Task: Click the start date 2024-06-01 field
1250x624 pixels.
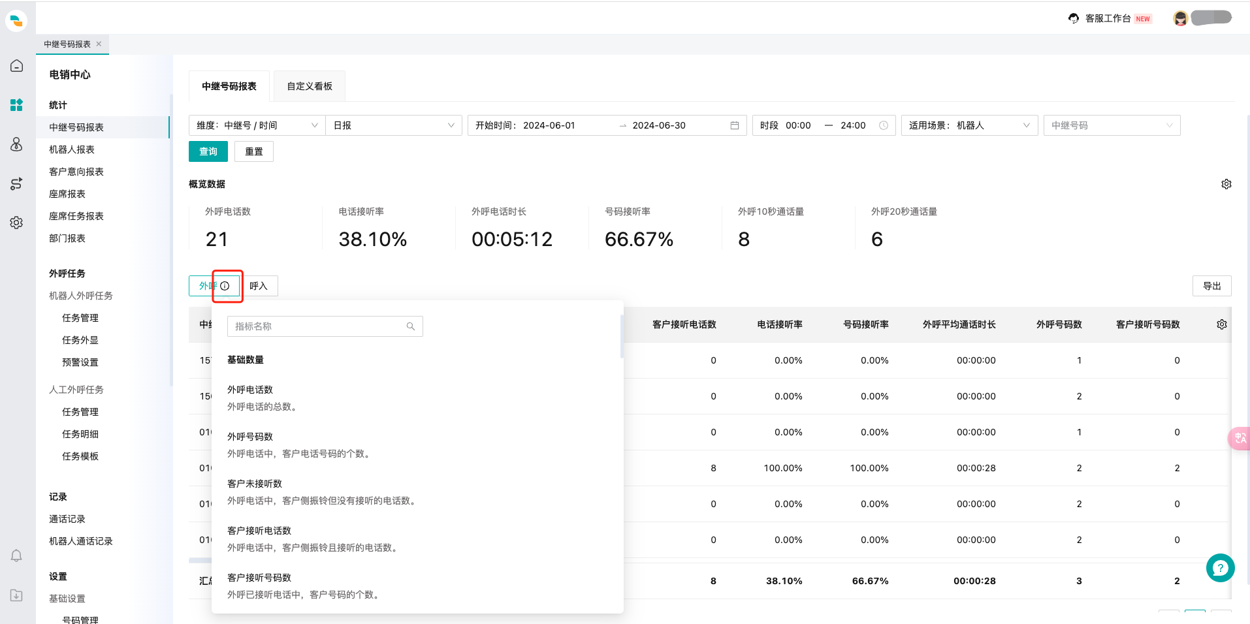Action: tap(549, 125)
